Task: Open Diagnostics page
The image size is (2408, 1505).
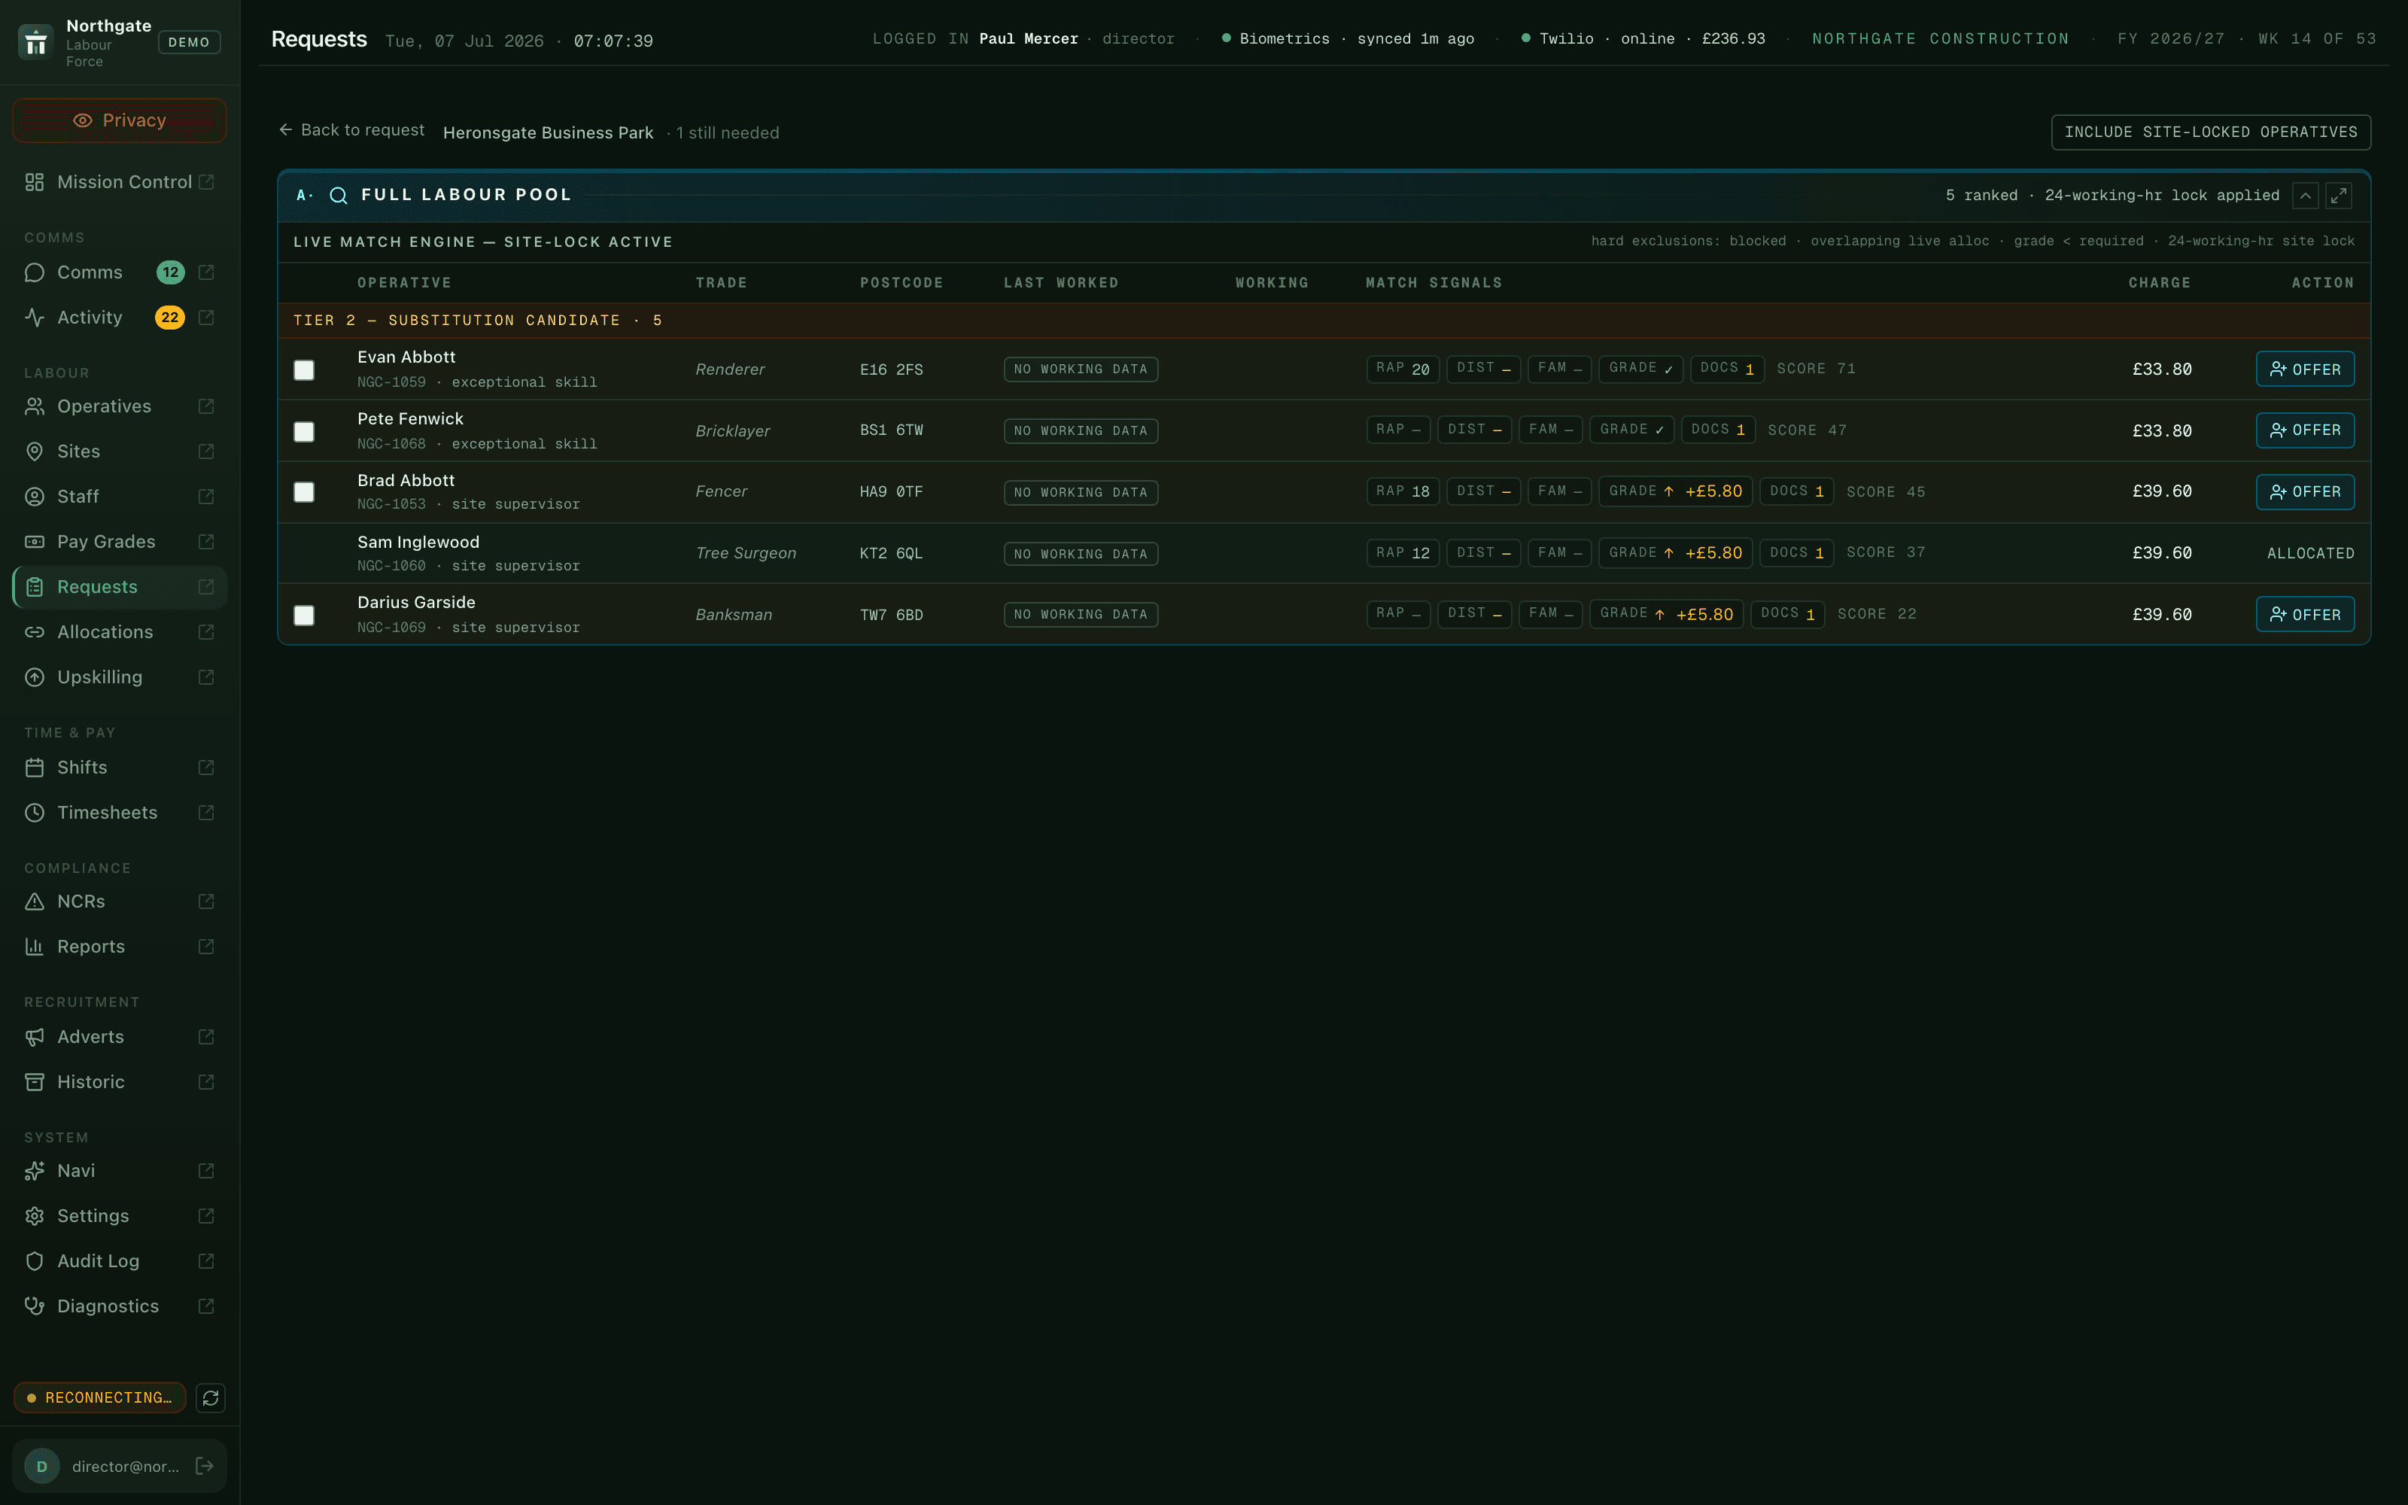Action: [x=108, y=1306]
